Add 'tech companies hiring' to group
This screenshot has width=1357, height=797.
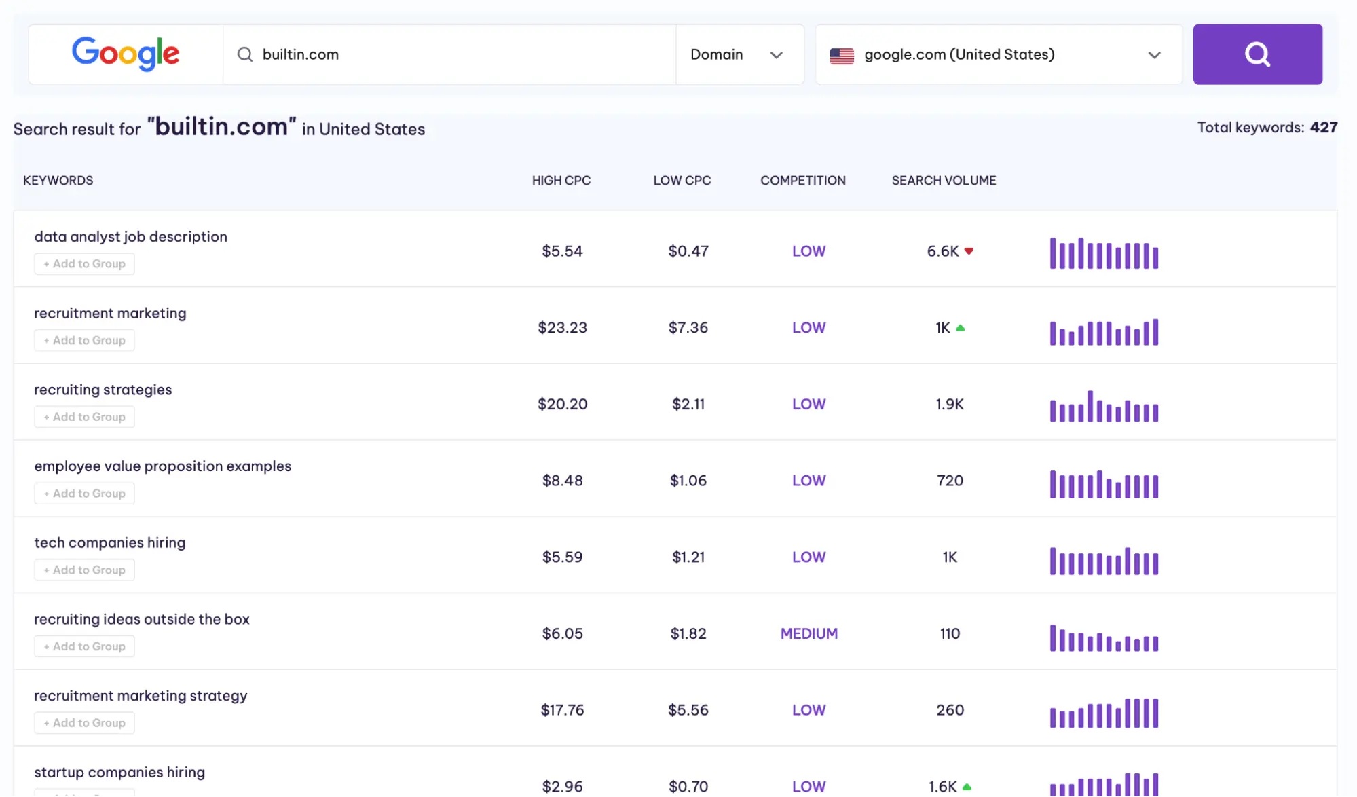click(x=84, y=570)
